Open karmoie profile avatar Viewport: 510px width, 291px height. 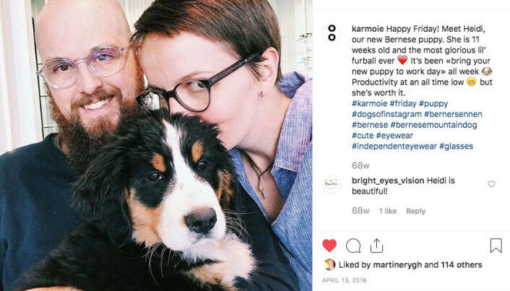tap(332, 32)
